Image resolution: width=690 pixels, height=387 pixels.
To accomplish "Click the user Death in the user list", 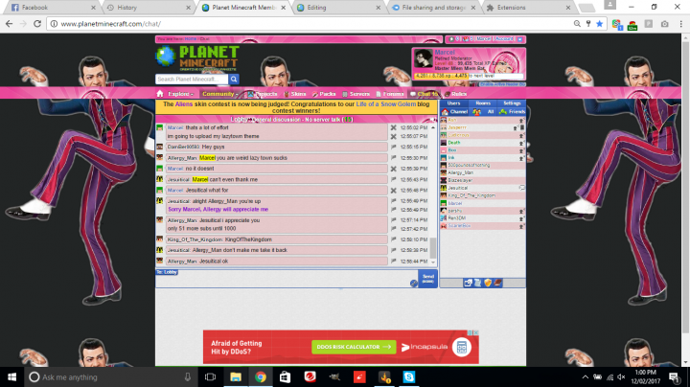I will [x=453, y=143].
